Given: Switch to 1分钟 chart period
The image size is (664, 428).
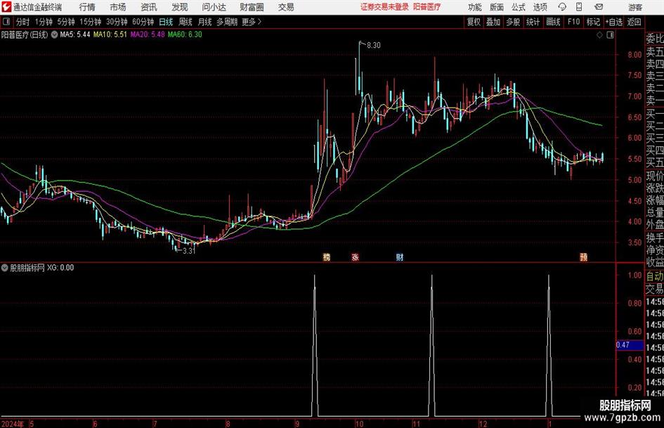Looking at the screenshot, I should click(44, 22).
